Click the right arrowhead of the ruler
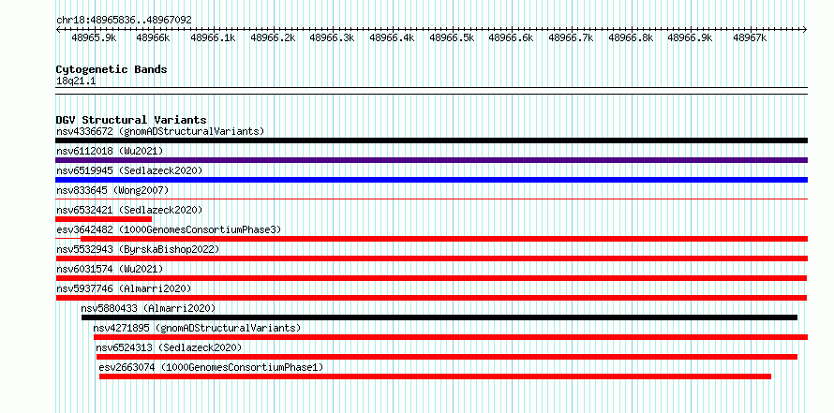 pyautogui.click(x=805, y=29)
